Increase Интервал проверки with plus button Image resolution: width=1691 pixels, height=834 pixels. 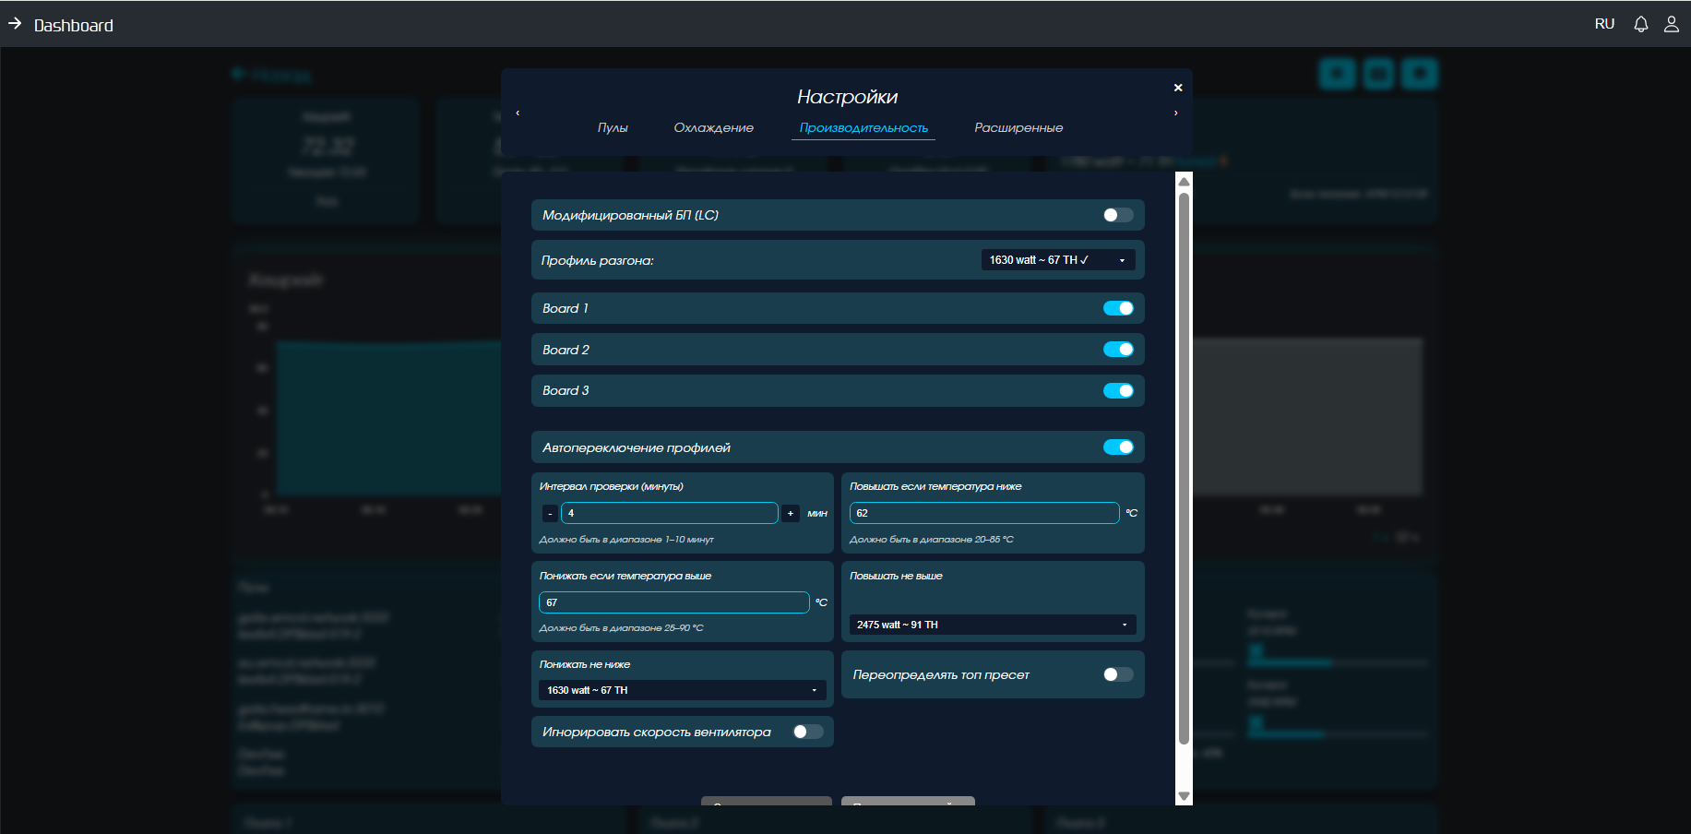[x=791, y=514]
